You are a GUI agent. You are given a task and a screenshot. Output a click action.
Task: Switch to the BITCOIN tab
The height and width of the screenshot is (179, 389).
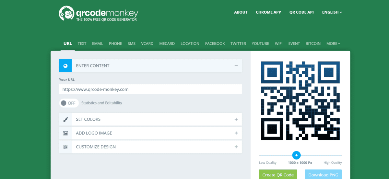[313, 43]
